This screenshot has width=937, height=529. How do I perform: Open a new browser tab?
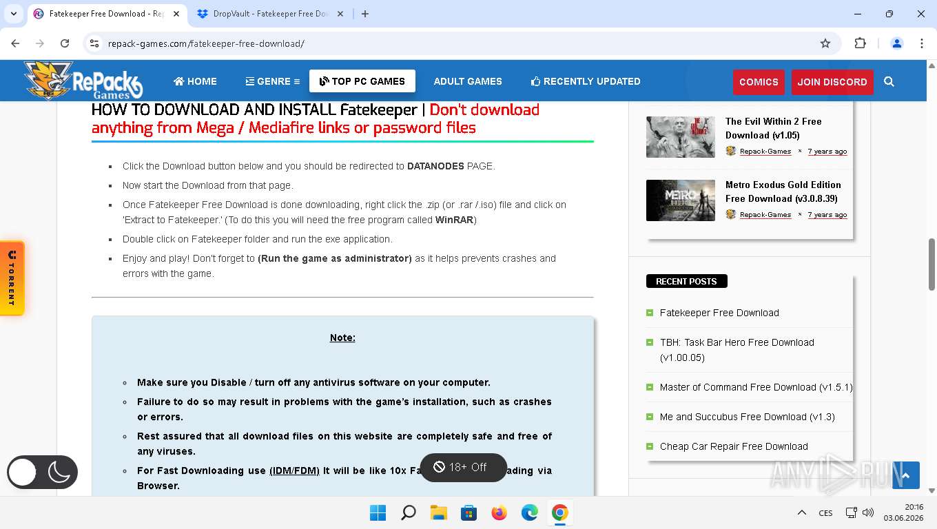point(365,14)
